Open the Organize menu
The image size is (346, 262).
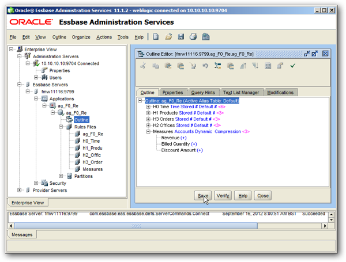[x=81, y=37]
